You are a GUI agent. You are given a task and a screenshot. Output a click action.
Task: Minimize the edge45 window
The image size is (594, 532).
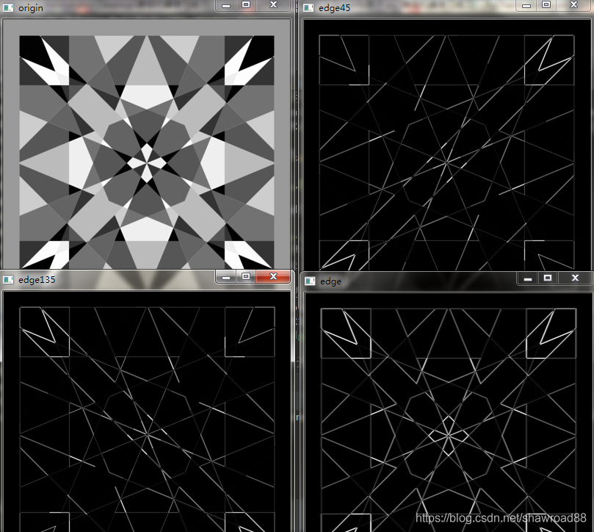526,5
